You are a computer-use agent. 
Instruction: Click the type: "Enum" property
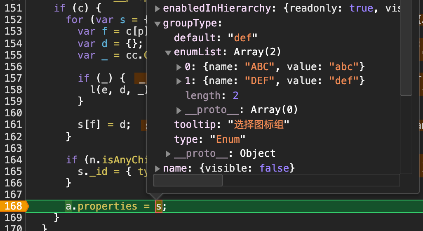pos(209,139)
